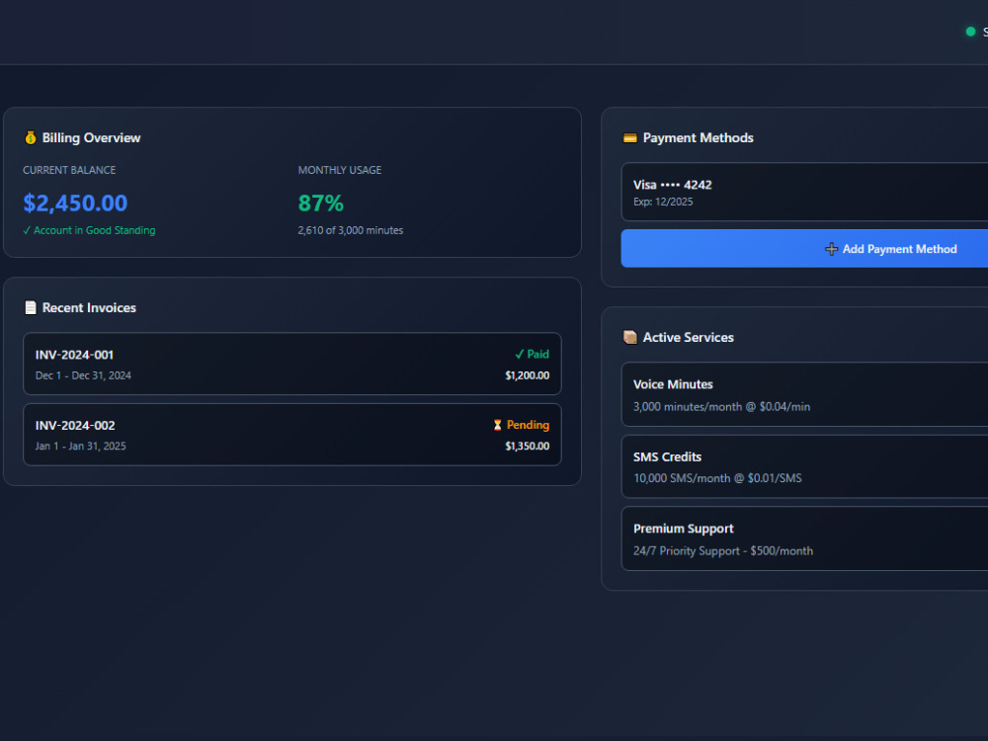The width and height of the screenshot is (988, 741).
Task: Select the Visa •••• 4242 card
Action: click(x=804, y=193)
